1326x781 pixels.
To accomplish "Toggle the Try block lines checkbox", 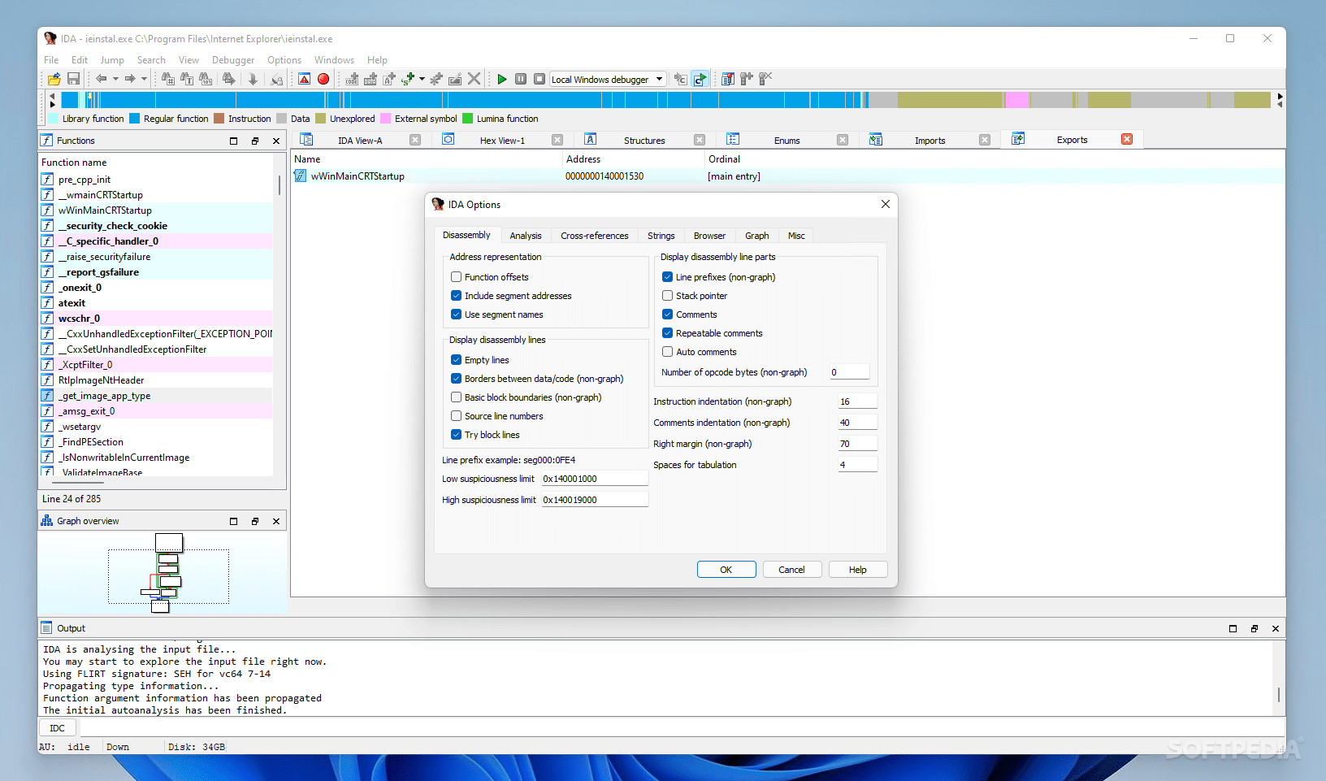I will [x=457, y=435].
